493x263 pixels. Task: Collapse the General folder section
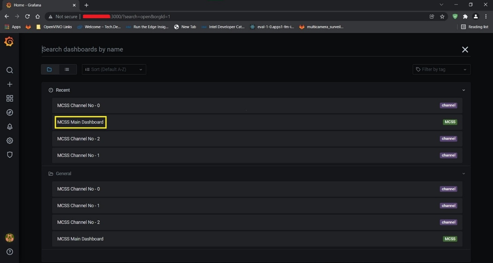click(463, 174)
